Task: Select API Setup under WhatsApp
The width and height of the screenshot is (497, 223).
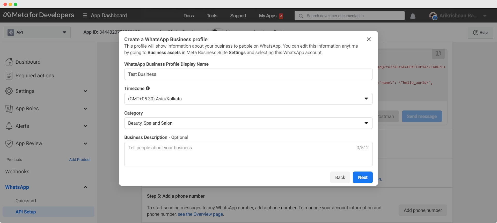Action: click(48, 212)
